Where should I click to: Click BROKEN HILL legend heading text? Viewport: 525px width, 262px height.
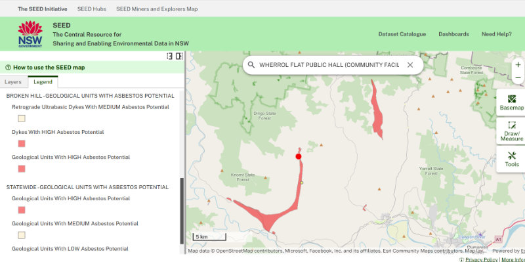(x=90, y=96)
